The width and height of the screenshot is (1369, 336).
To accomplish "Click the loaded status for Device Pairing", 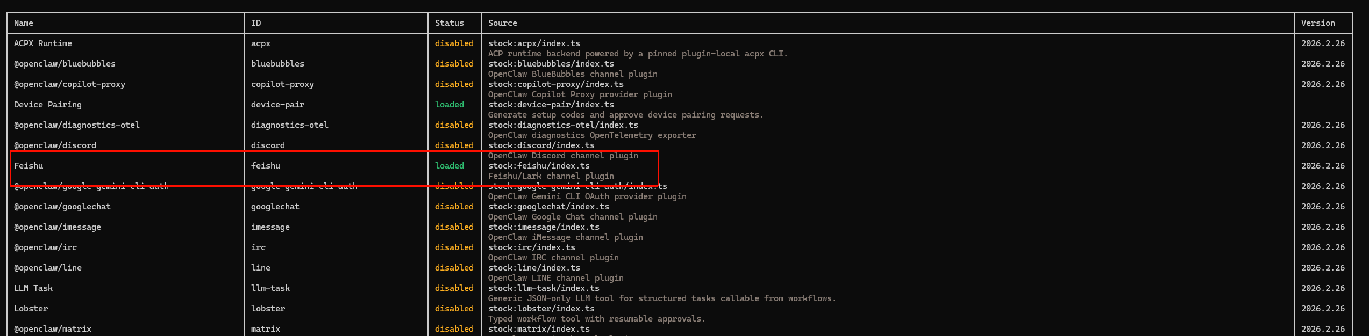I will (449, 105).
